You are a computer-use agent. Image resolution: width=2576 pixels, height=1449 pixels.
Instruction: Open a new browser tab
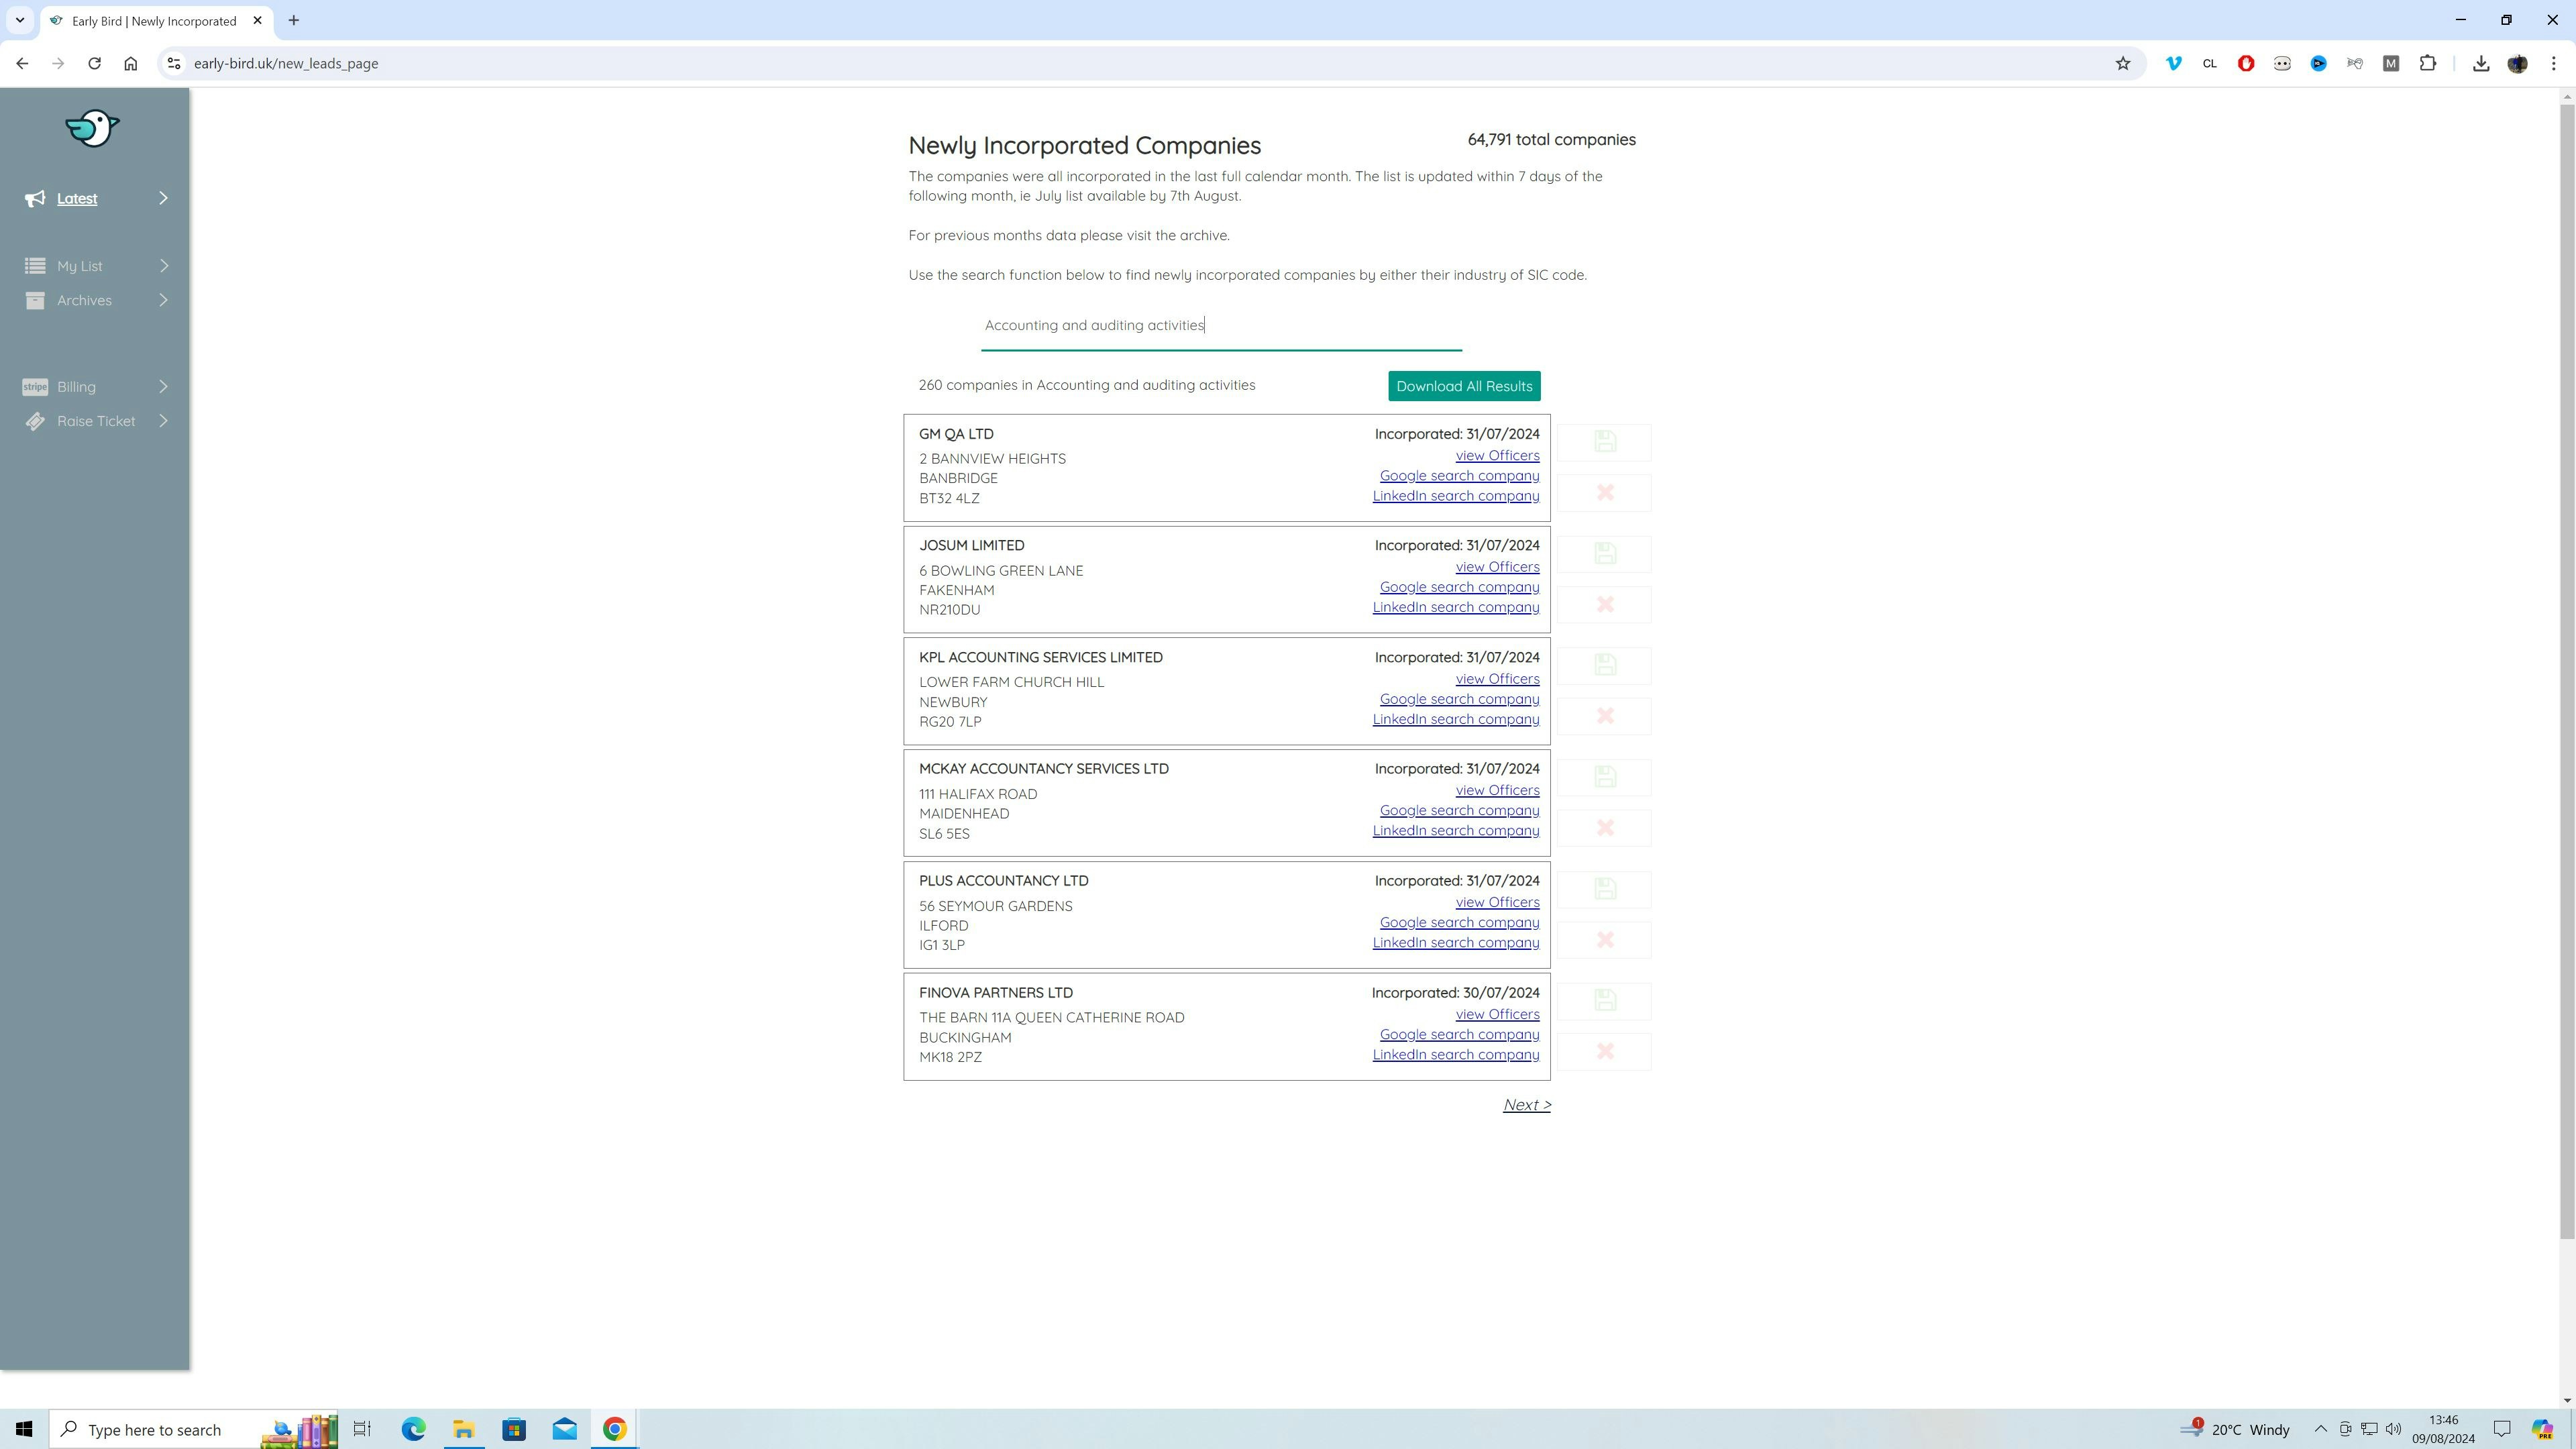[x=294, y=21]
